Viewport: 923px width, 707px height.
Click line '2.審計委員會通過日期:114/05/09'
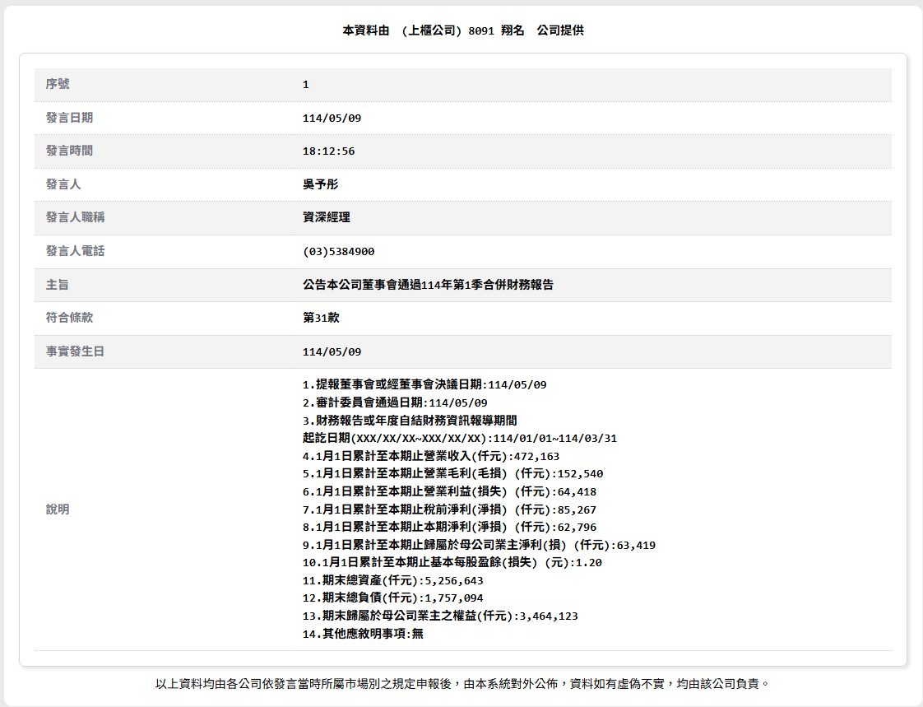click(395, 402)
